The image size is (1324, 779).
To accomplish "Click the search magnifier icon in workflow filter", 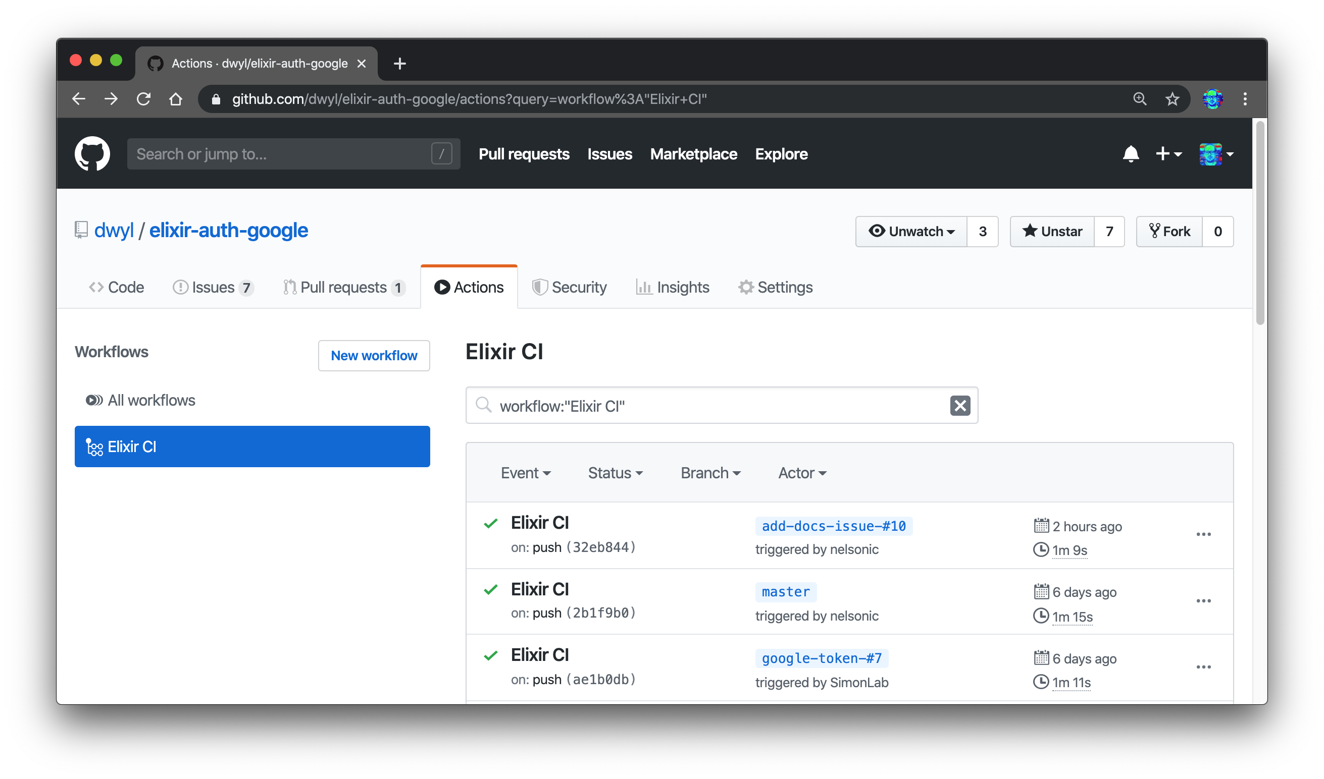I will (x=483, y=405).
